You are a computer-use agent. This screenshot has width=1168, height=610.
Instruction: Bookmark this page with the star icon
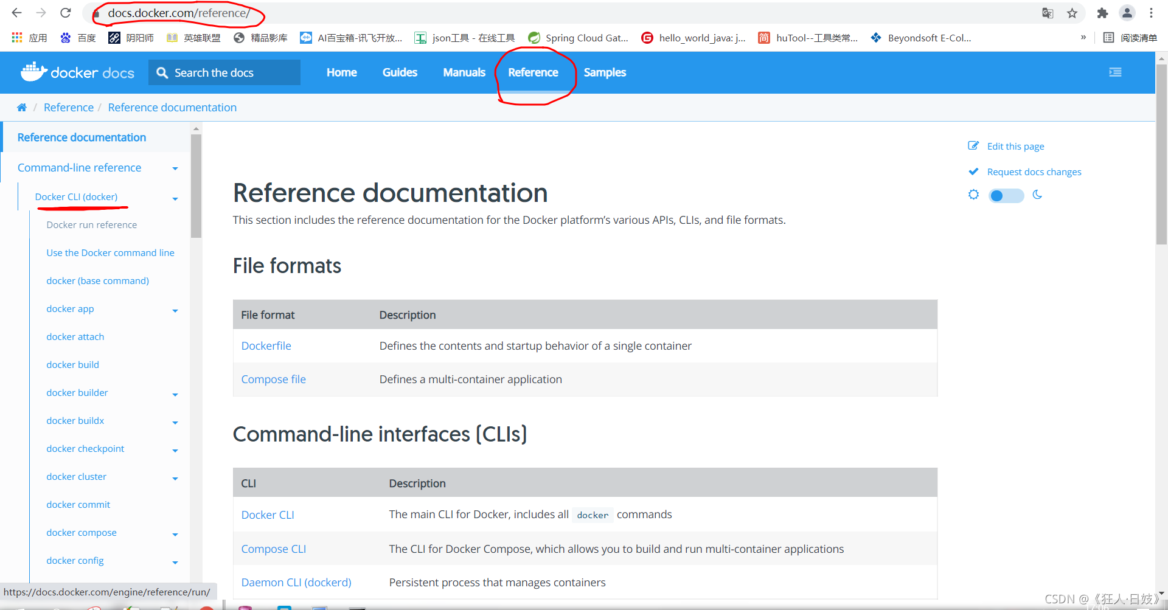[1072, 13]
